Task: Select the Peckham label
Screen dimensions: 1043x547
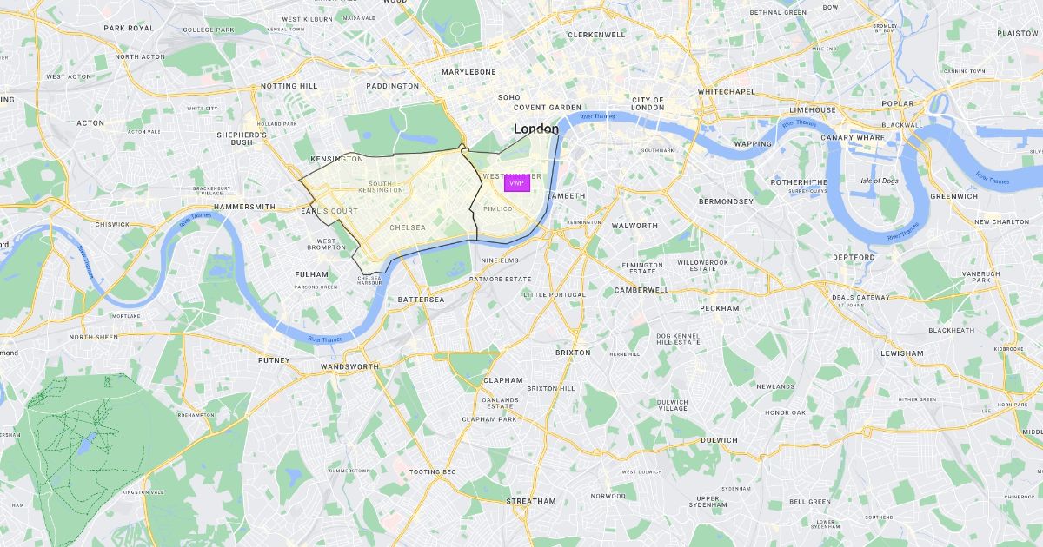Action: click(x=720, y=308)
